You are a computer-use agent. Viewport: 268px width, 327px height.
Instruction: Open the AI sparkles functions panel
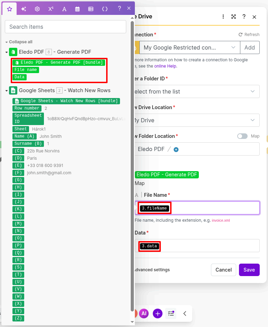pos(23,9)
